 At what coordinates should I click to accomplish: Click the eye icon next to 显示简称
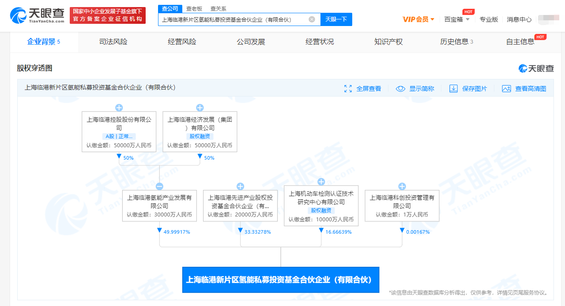click(x=400, y=89)
